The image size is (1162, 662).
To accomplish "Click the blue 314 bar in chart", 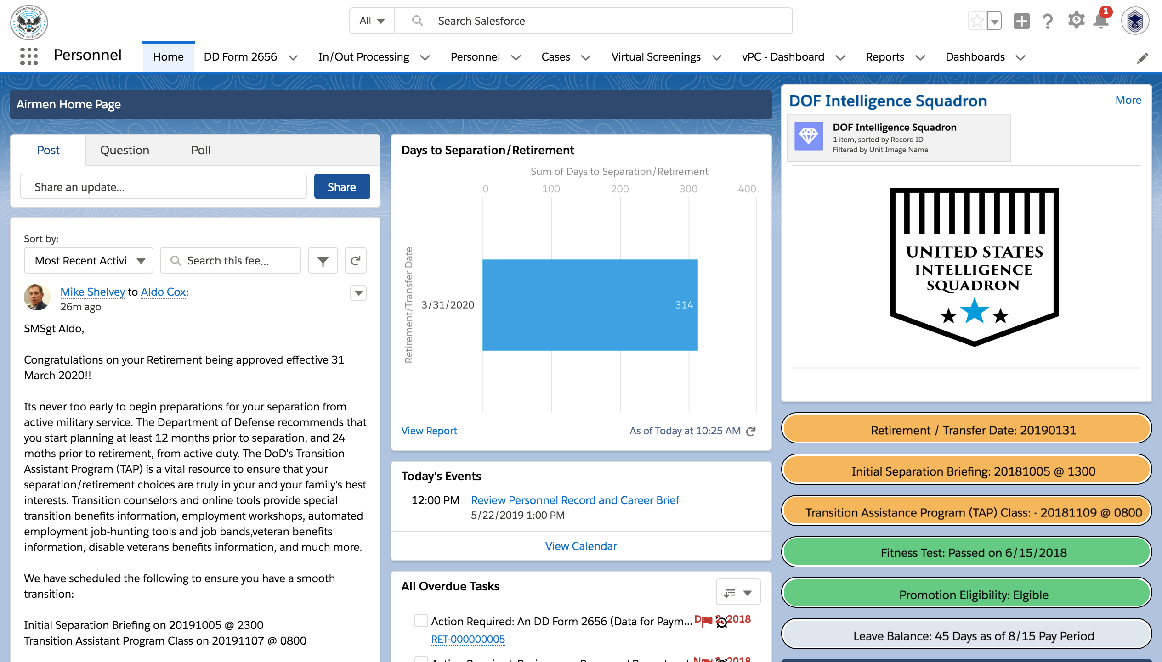I will pyautogui.click(x=590, y=305).
